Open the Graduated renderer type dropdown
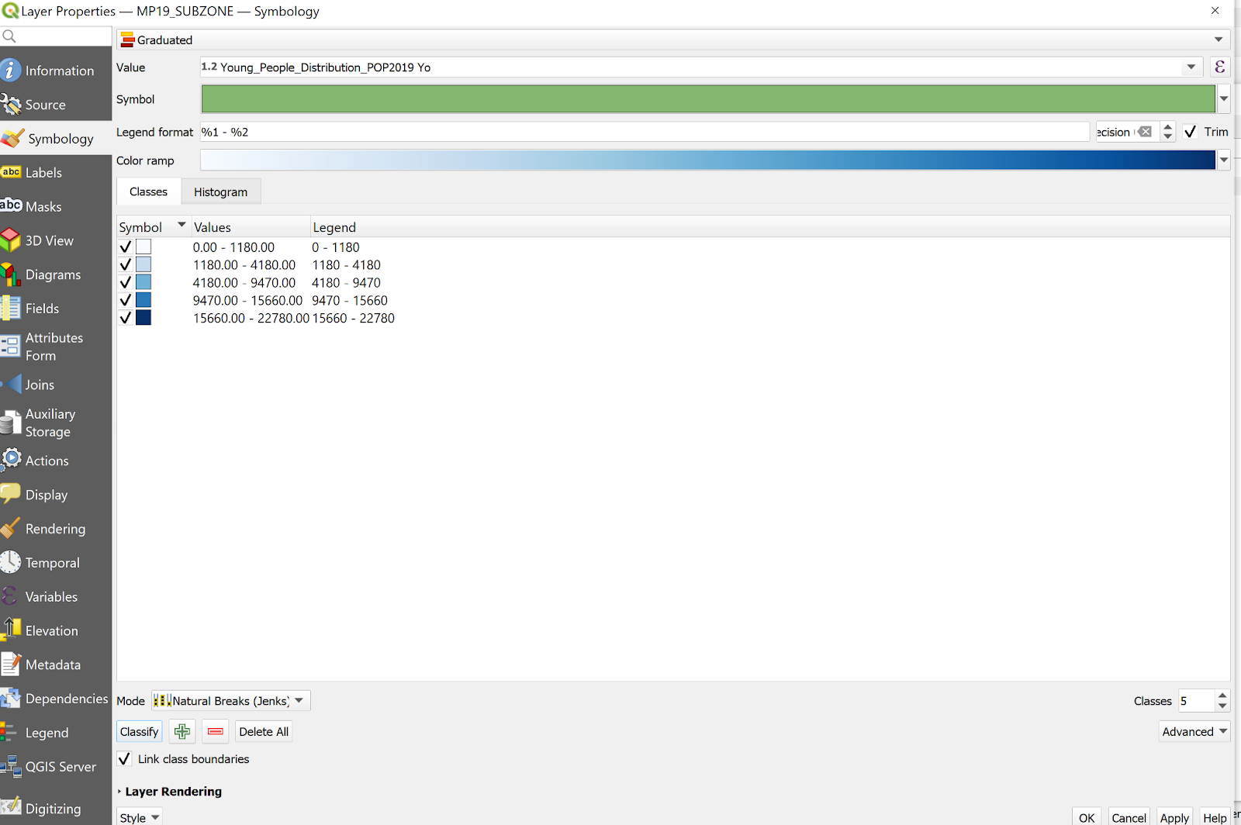The height and width of the screenshot is (825, 1241). click(673, 40)
